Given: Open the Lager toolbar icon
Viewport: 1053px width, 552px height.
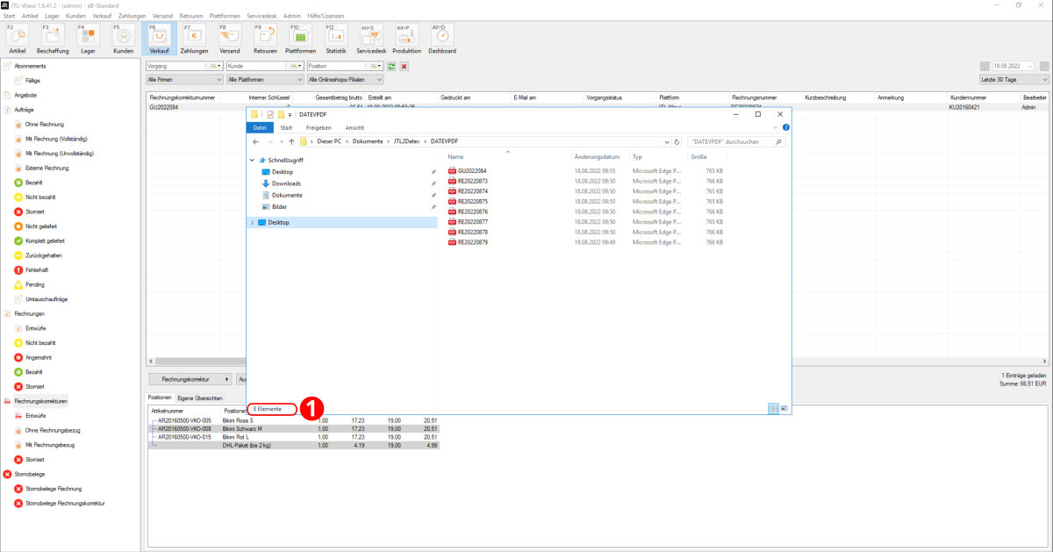Looking at the screenshot, I should pyautogui.click(x=88, y=39).
